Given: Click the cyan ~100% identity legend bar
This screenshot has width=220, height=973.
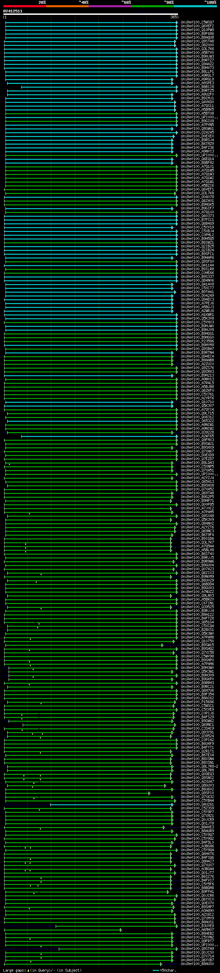Looking at the screenshot, I should pos(195,6).
